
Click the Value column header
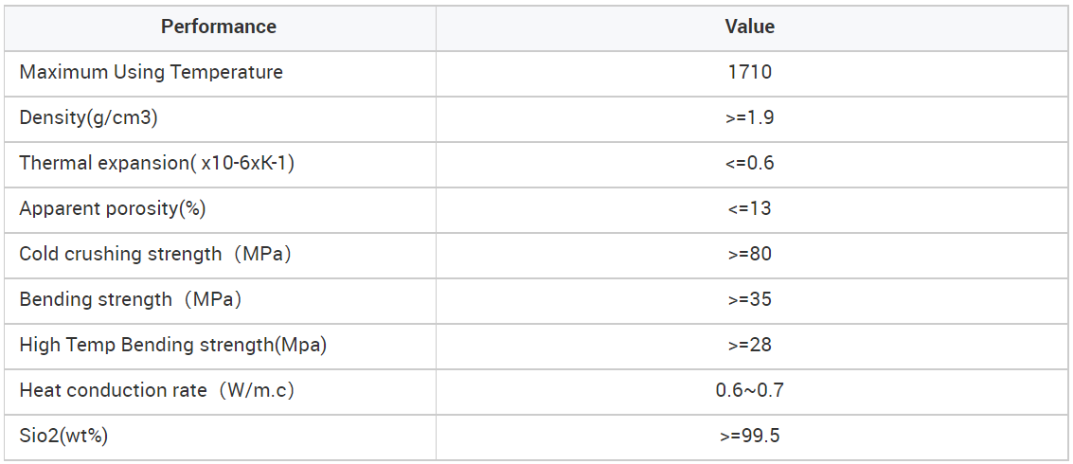750,27
